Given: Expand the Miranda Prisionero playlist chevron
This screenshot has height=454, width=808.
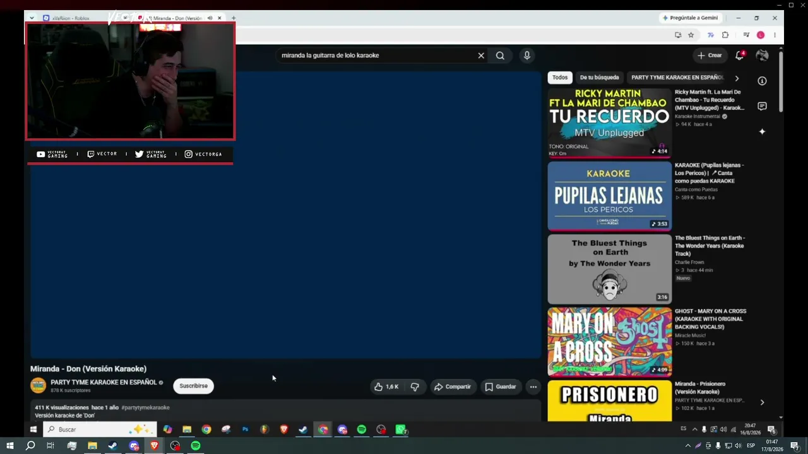Looking at the screenshot, I should coord(762,402).
